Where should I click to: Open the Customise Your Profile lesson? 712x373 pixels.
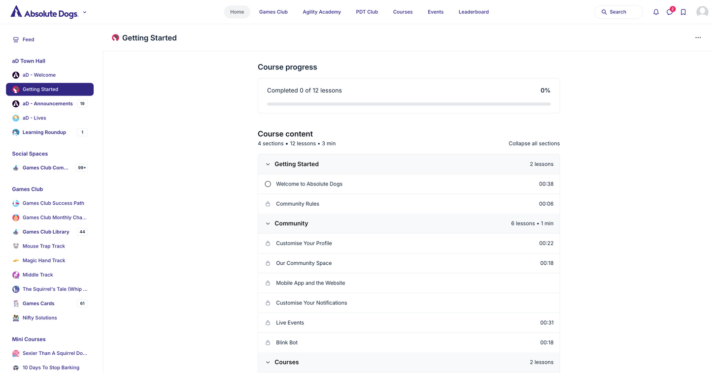[x=304, y=243]
